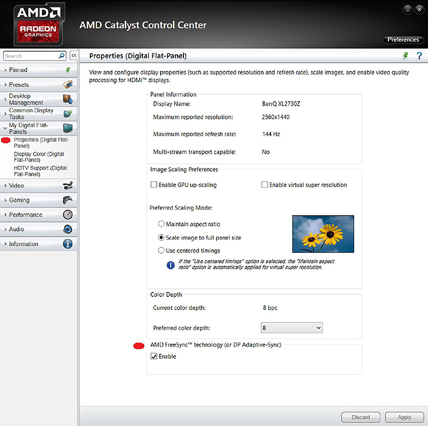Select Maintain aspect ratio option
This screenshot has width=428, height=426.
(x=162, y=224)
